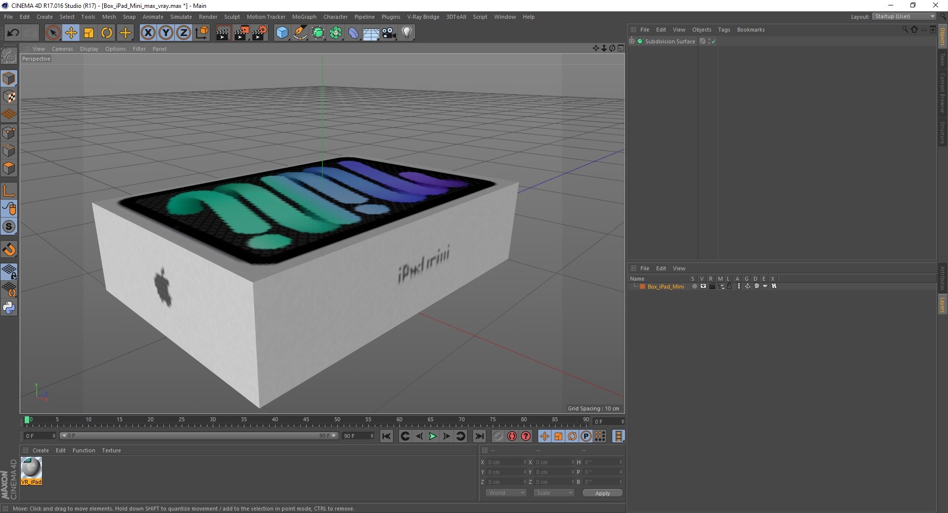The width and height of the screenshot is (948, 513).
Task: Open material manager Texture menu
Action: click(x=111, y=450)
